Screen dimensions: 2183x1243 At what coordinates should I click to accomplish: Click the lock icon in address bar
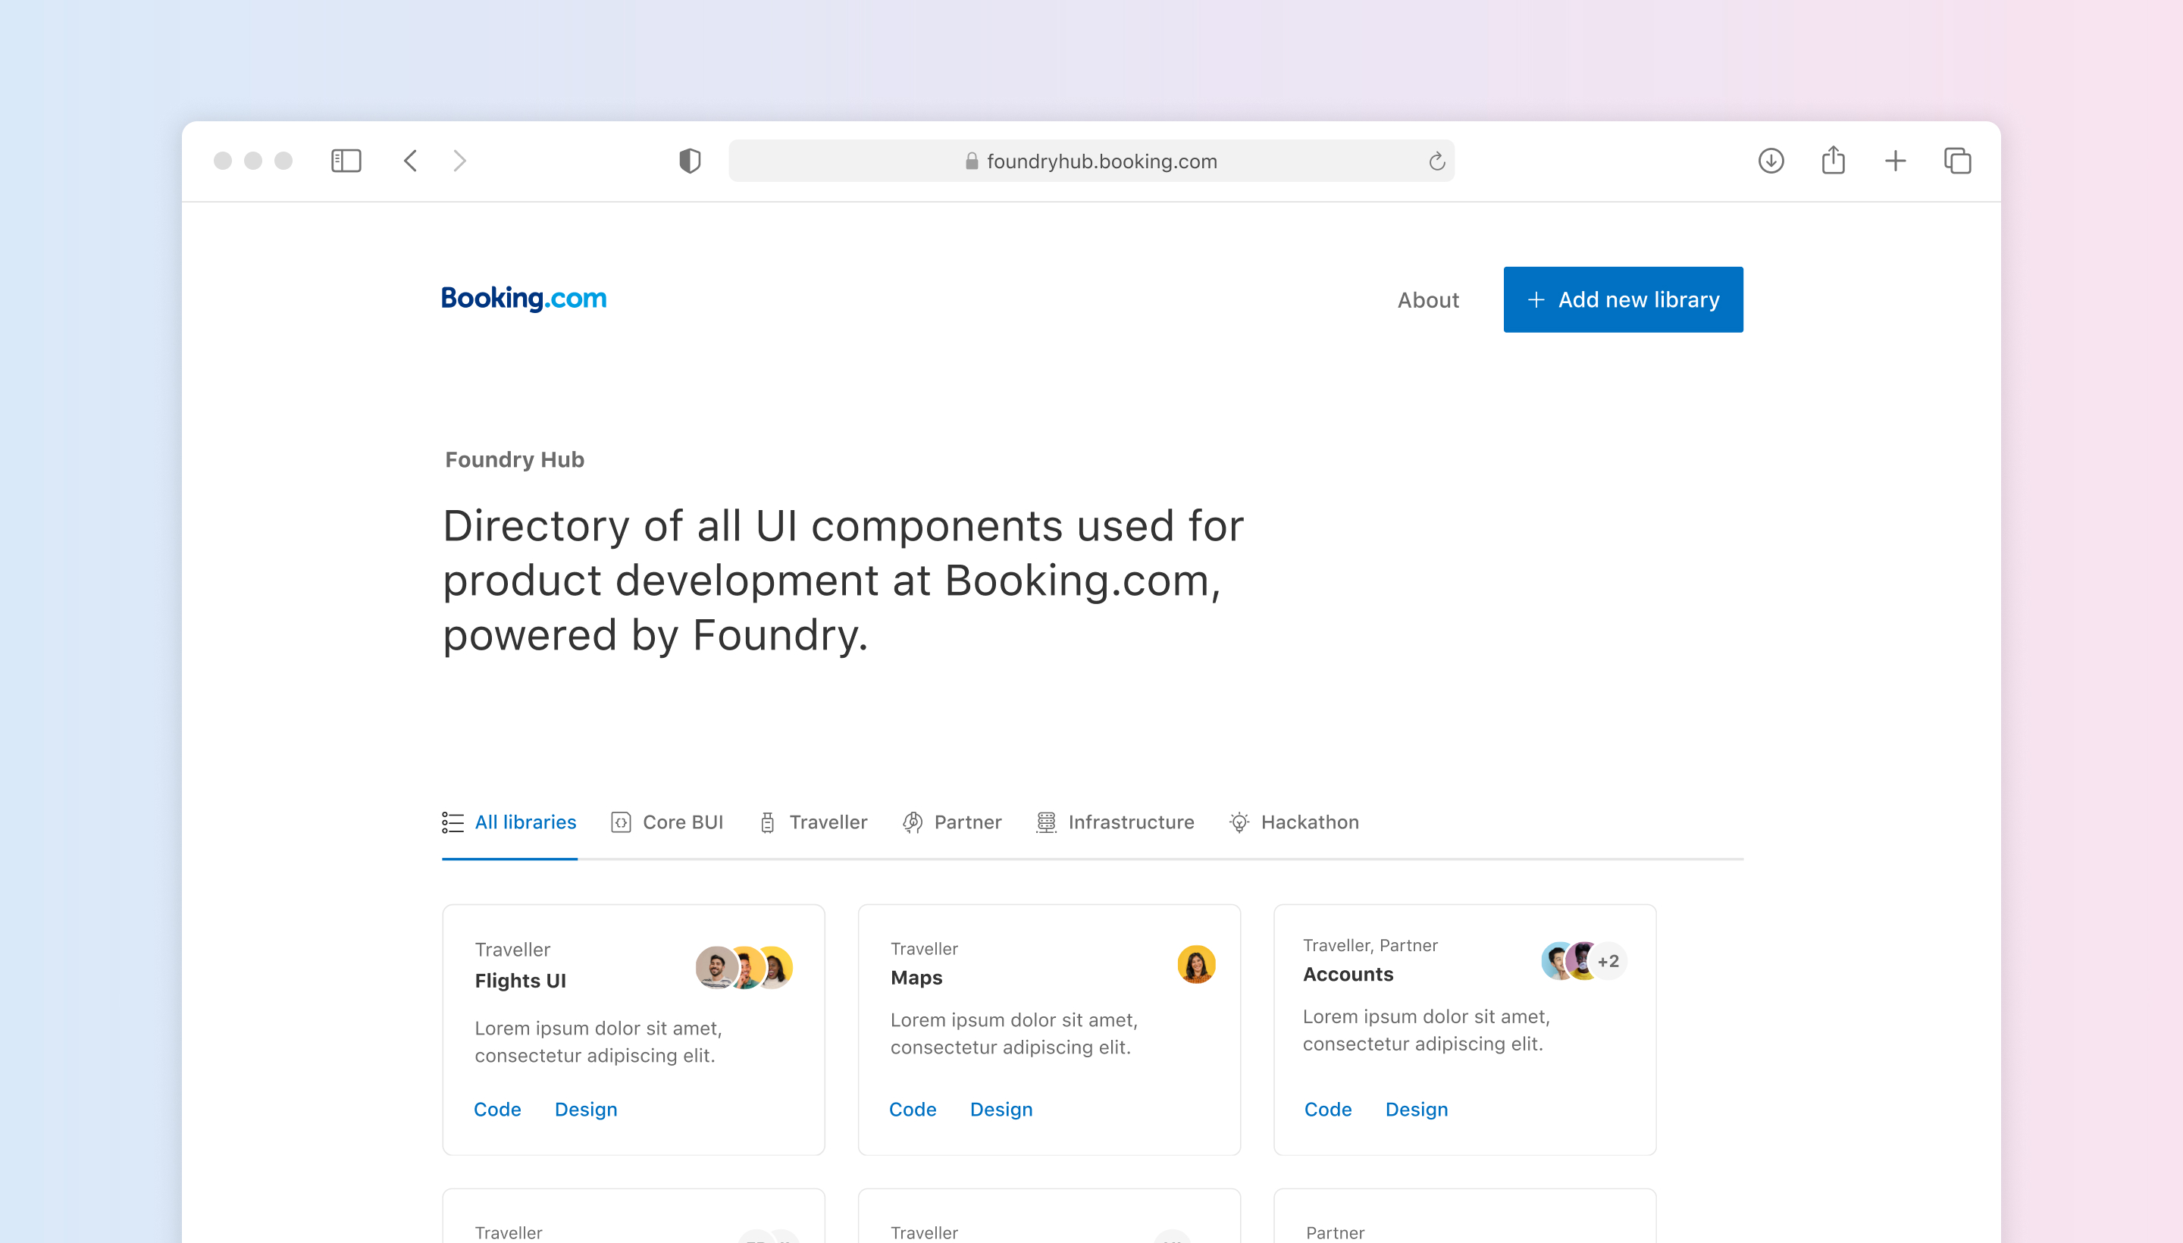click(972, 161)
